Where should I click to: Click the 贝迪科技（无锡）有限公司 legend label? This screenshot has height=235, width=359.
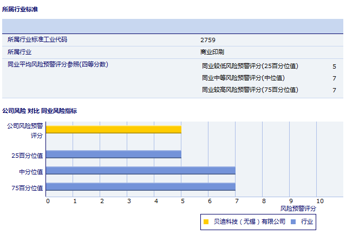249,221
